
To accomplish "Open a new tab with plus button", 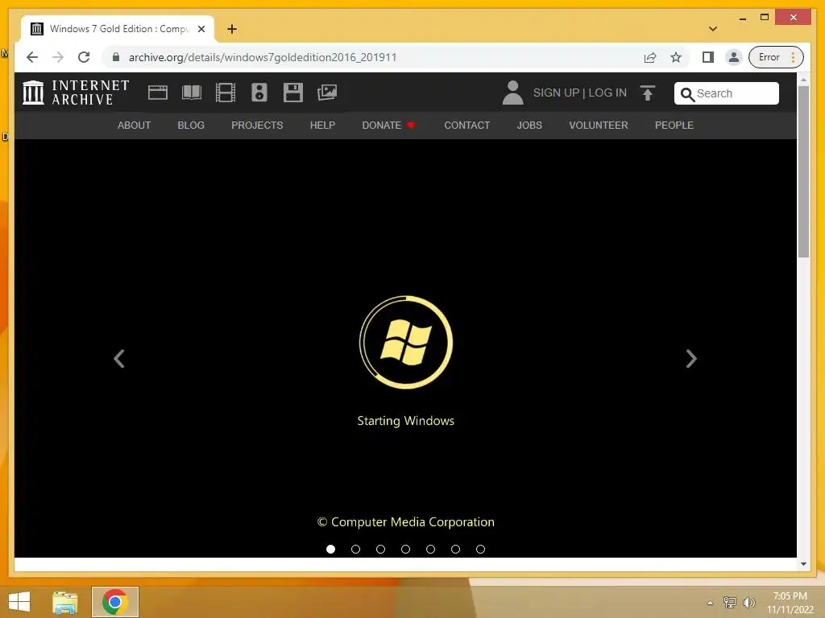I will [232, 29].
